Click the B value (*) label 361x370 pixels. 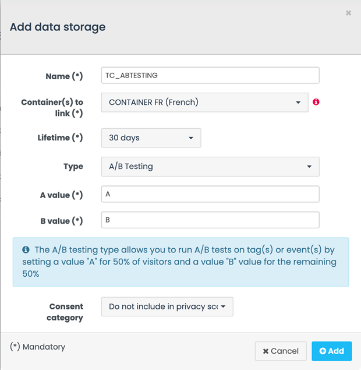pos(61,221)
